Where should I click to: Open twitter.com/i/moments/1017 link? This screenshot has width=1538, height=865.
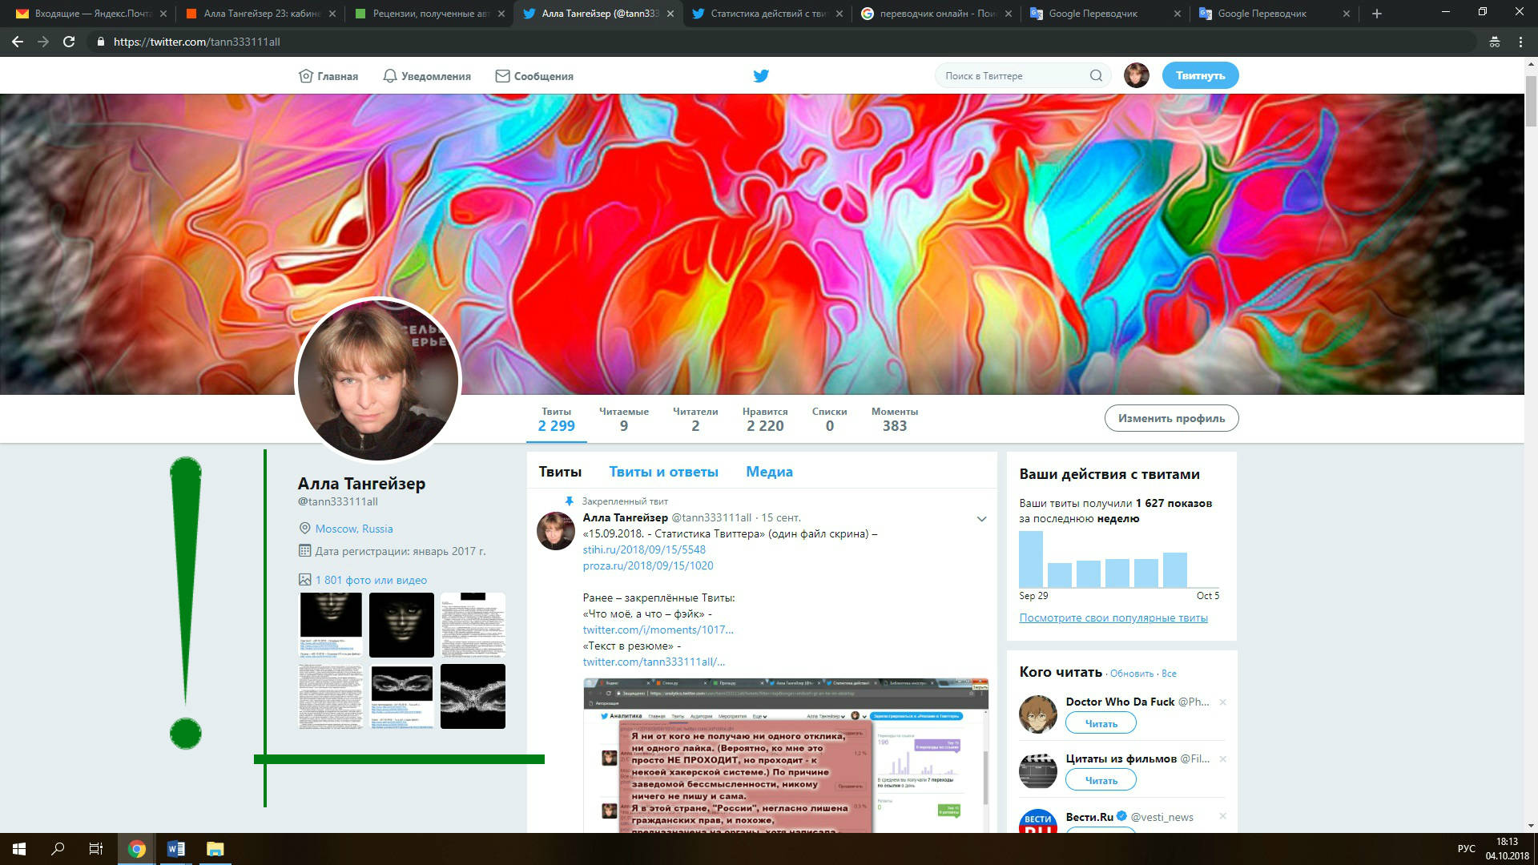point(658,630)
